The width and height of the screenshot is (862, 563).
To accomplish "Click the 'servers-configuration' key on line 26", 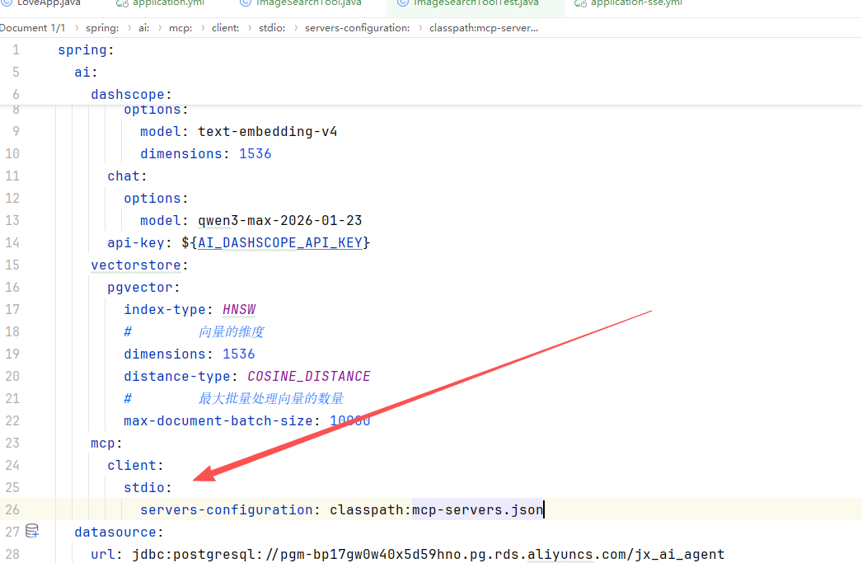I will pyautogui.click(x=227, y=509).
